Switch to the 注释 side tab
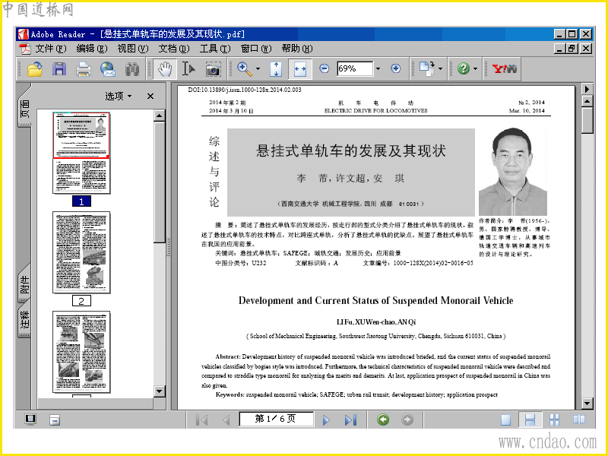The height and width of the screenshot is (456, 608). click(24, 319)
